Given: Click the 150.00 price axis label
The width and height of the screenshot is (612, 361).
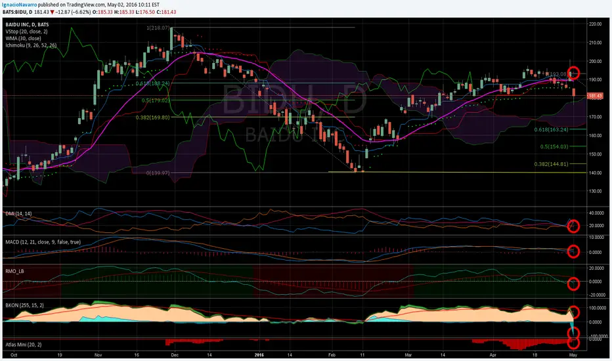Looking at the screenshot, I should pos(596,154).
